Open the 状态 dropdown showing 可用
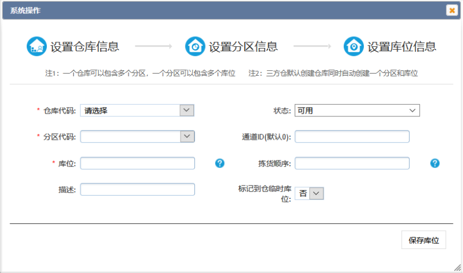This screenshot has height=273, width=463. tap(357, 110)
